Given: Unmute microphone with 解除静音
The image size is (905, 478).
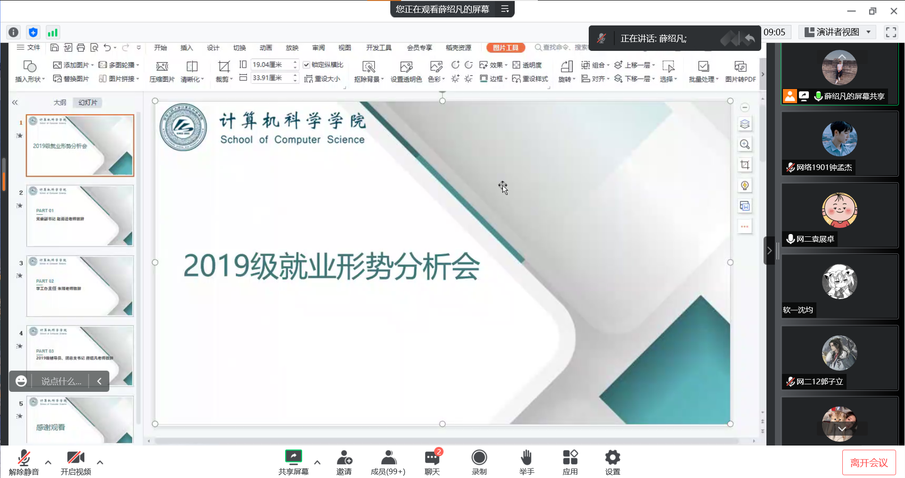Looking at the screenshot, I should 24,457.
